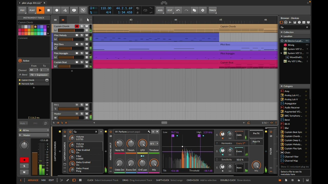Open the ADD menu
Screen dimensions: 328x184
click(x=160, y=10)
